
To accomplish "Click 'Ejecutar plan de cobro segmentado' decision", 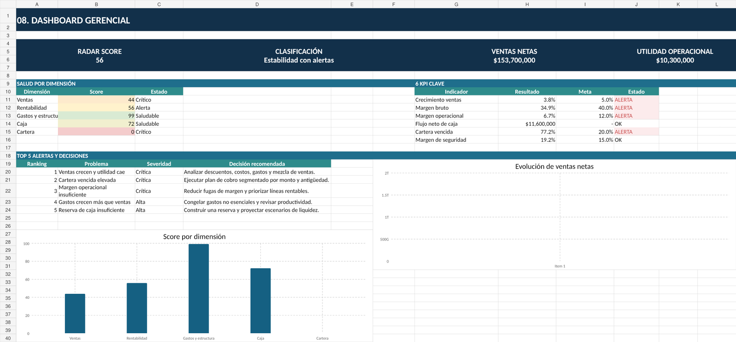I will click(x=257, y=180).
